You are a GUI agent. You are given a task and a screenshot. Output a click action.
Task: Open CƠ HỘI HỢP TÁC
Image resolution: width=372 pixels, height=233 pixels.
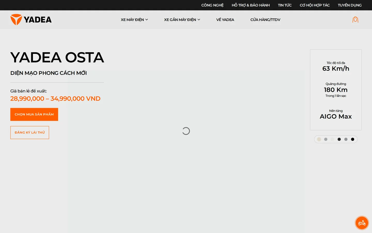(315, 5)
